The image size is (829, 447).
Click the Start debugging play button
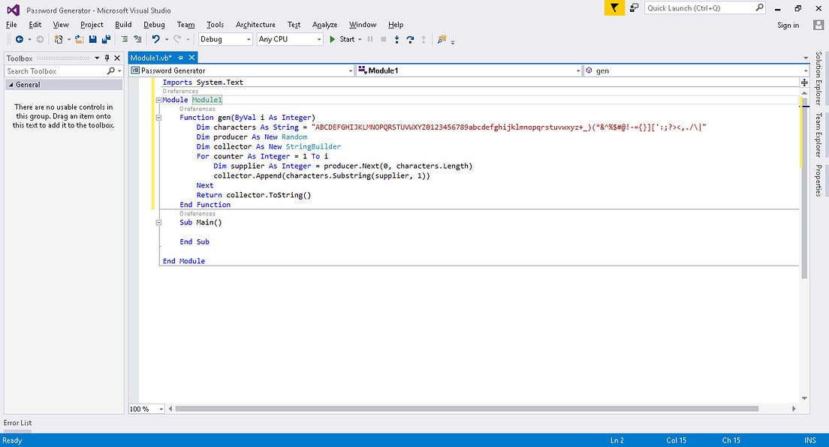[333, 39]
